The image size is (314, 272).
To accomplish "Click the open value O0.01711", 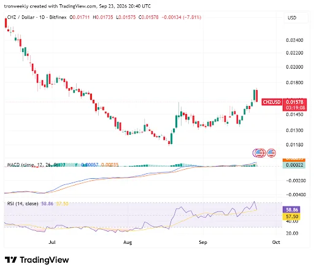I will 80,17.
